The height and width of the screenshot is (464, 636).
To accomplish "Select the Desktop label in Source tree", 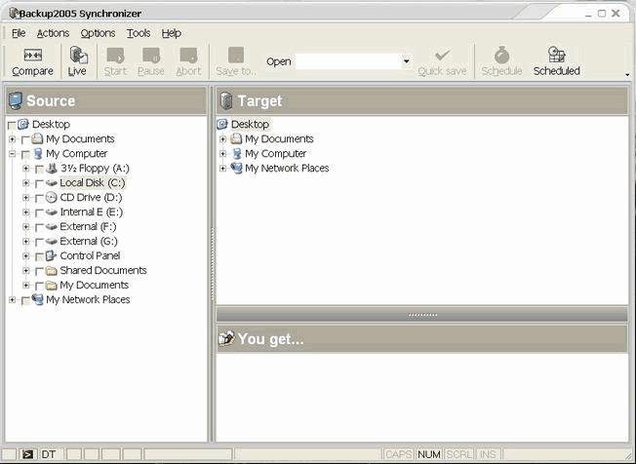I will coord(51,124).
